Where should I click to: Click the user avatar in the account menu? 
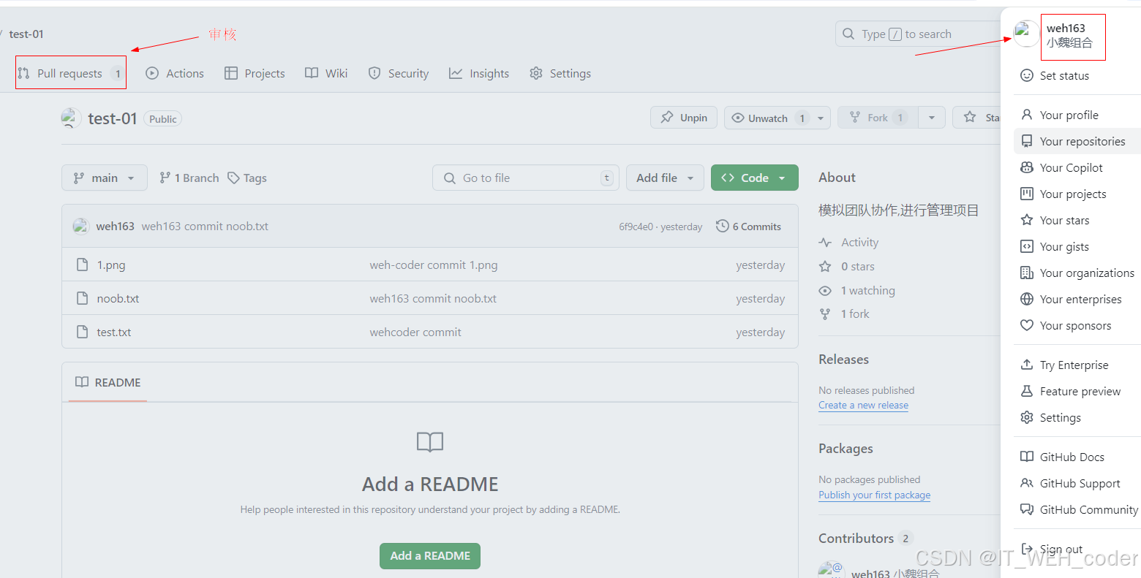(x=1026, y=34)
